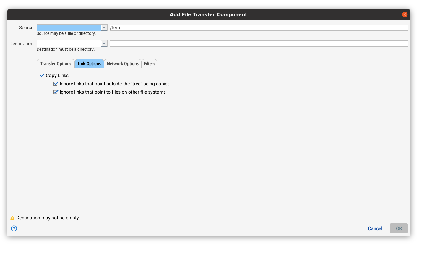Image resolution: width=432 pixels, height=253 pixels.
Task: Select the Link Options tab
Action: [89, 63]
